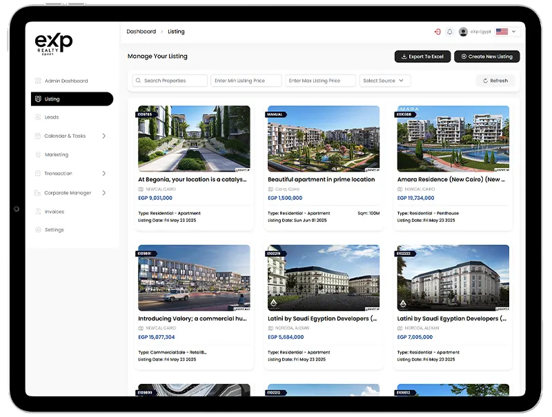This screenshot has height=417, width=552.
Task: Open the language flag dropdown
Action: click(506, 32)
